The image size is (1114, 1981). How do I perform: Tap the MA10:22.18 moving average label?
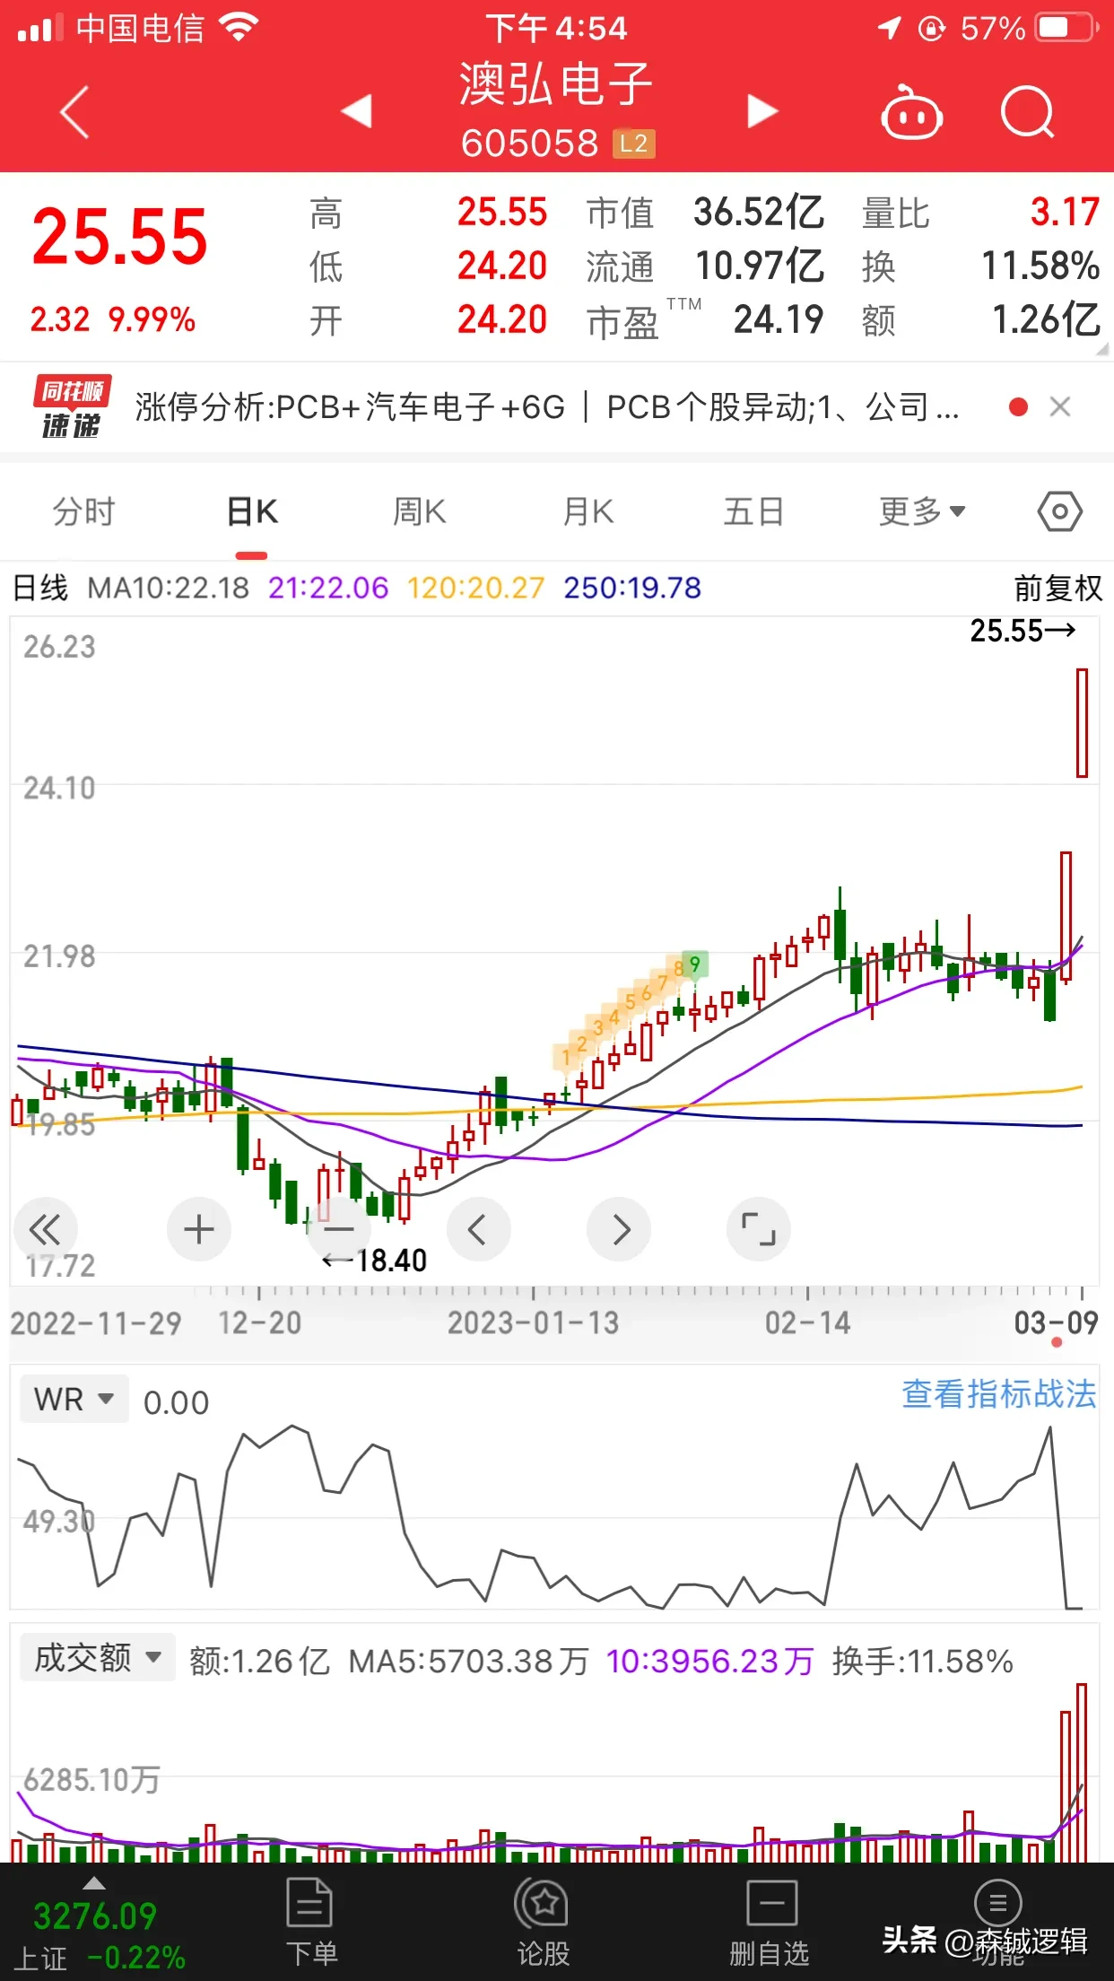(168, 589)
